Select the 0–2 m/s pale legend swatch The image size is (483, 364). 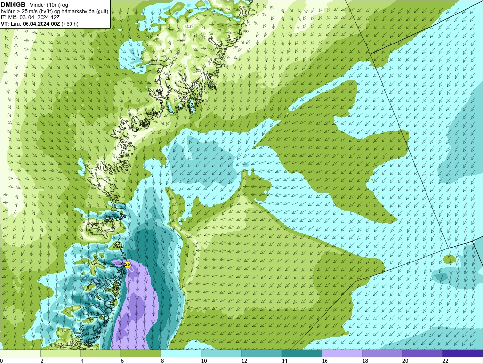click(20, 353)
